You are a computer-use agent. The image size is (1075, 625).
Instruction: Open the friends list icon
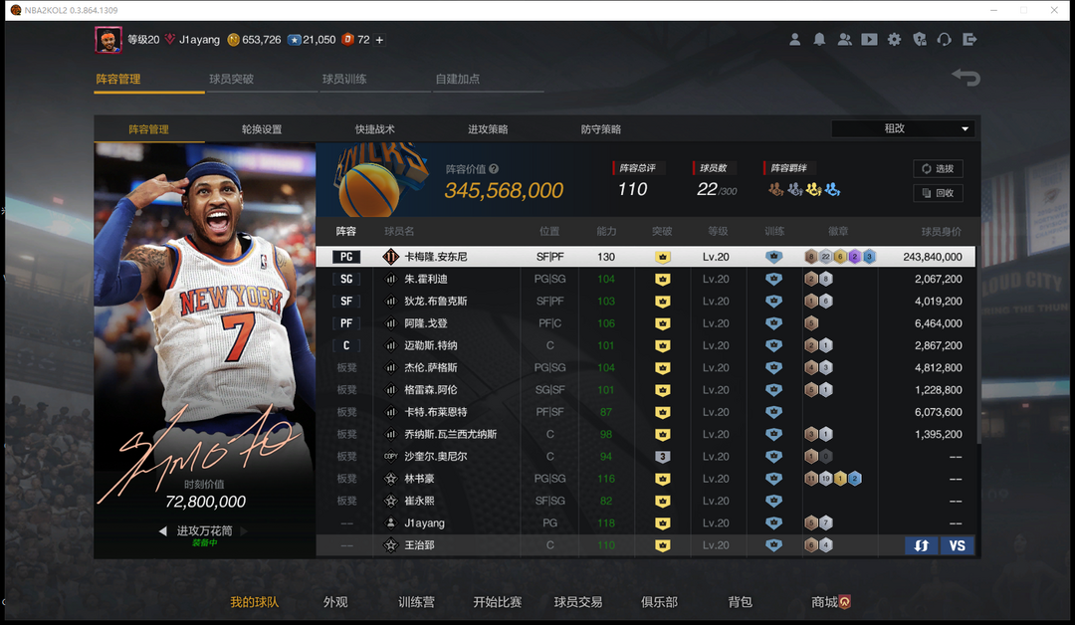pyautogui.click(x=844, y=40)
